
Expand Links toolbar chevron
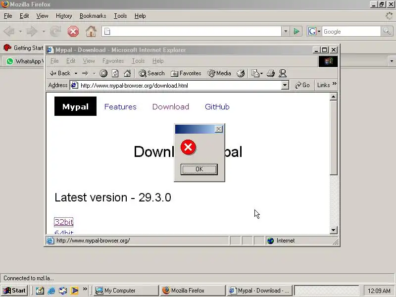click(335, 84)
